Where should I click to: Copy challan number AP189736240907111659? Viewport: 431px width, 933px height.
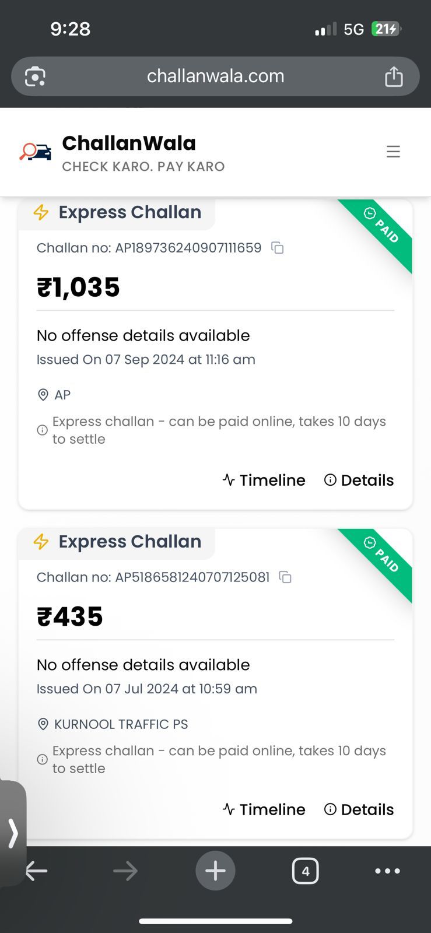pos(278,248)
